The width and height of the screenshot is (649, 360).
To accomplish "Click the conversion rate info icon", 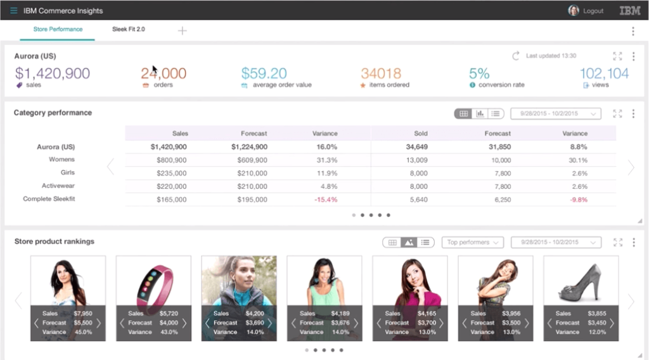I will click(472, 85).
